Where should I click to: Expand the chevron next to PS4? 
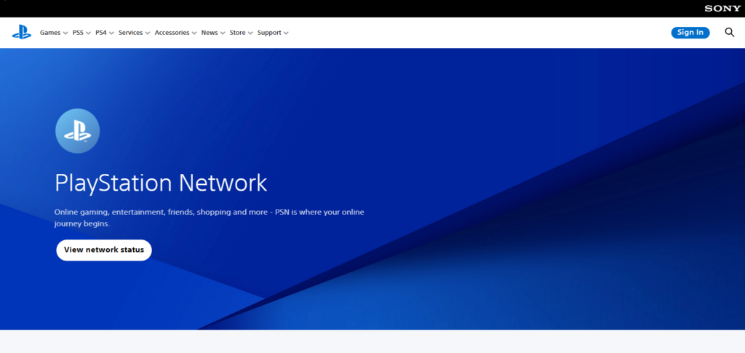(x=111, y=33)
